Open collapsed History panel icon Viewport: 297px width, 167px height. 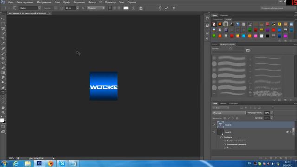pyautogui.click(x=207, y=18)
